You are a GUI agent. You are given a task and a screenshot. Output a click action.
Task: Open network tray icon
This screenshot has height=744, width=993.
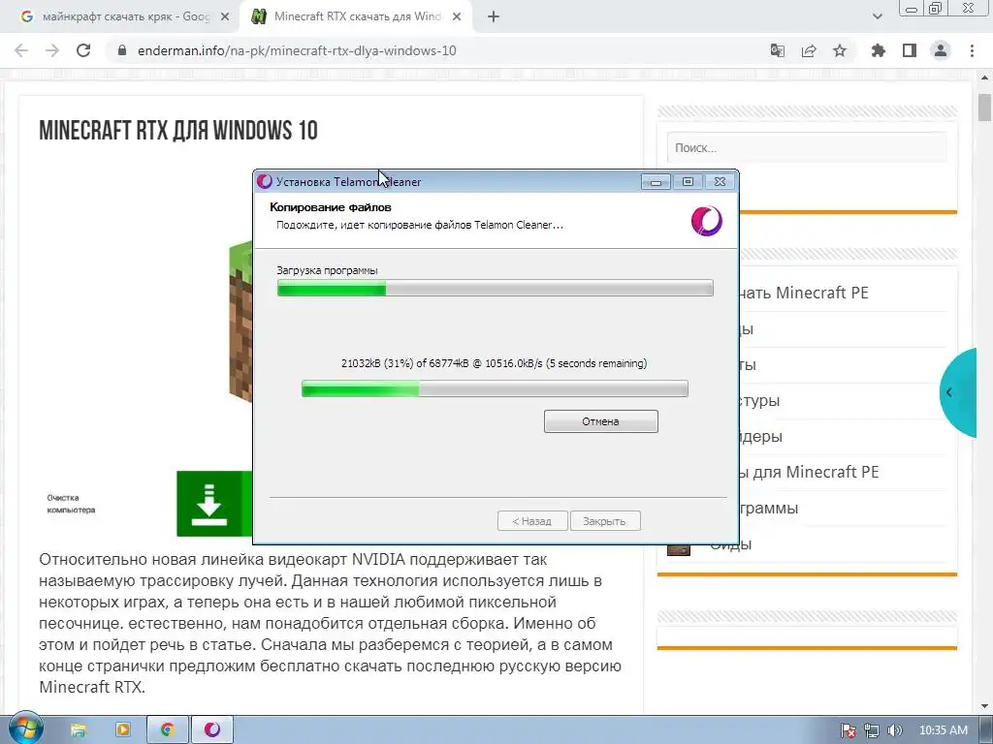872,730
